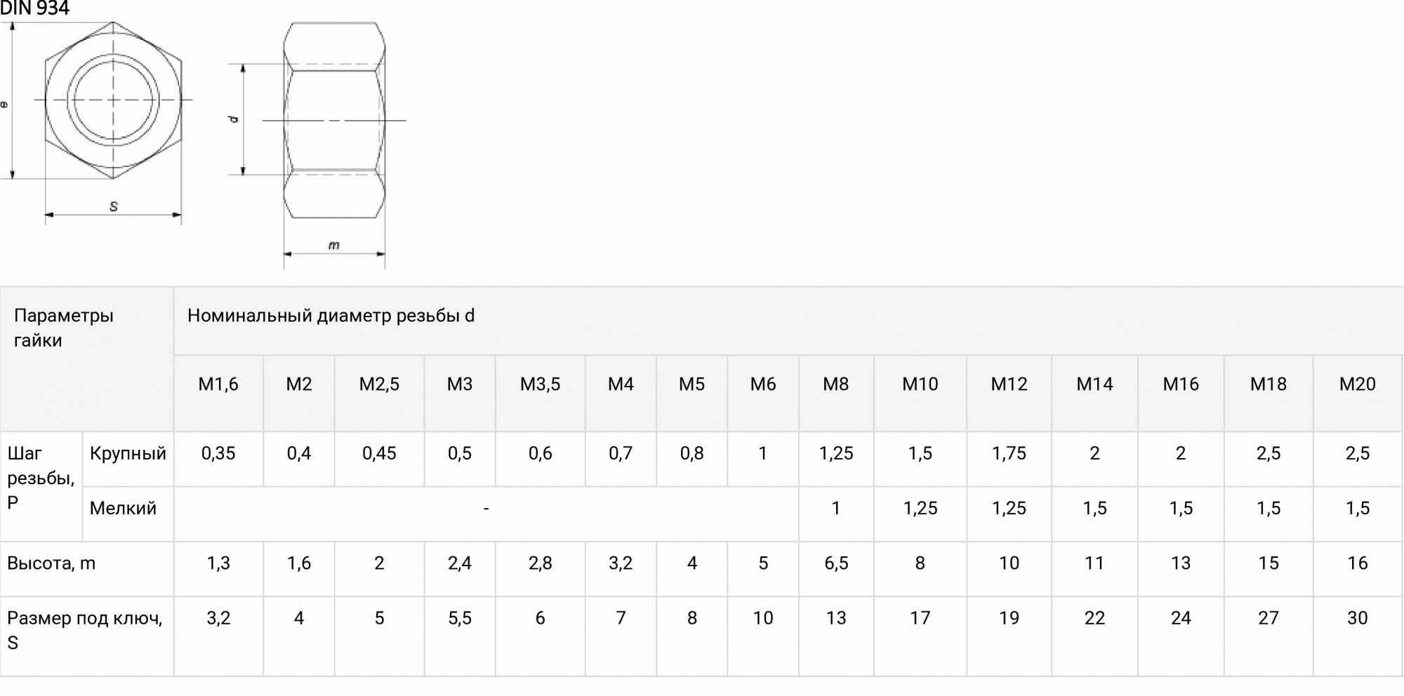Select the M3,5 column header
This screenshot has height=696, width=1404.
click(540, 384)
